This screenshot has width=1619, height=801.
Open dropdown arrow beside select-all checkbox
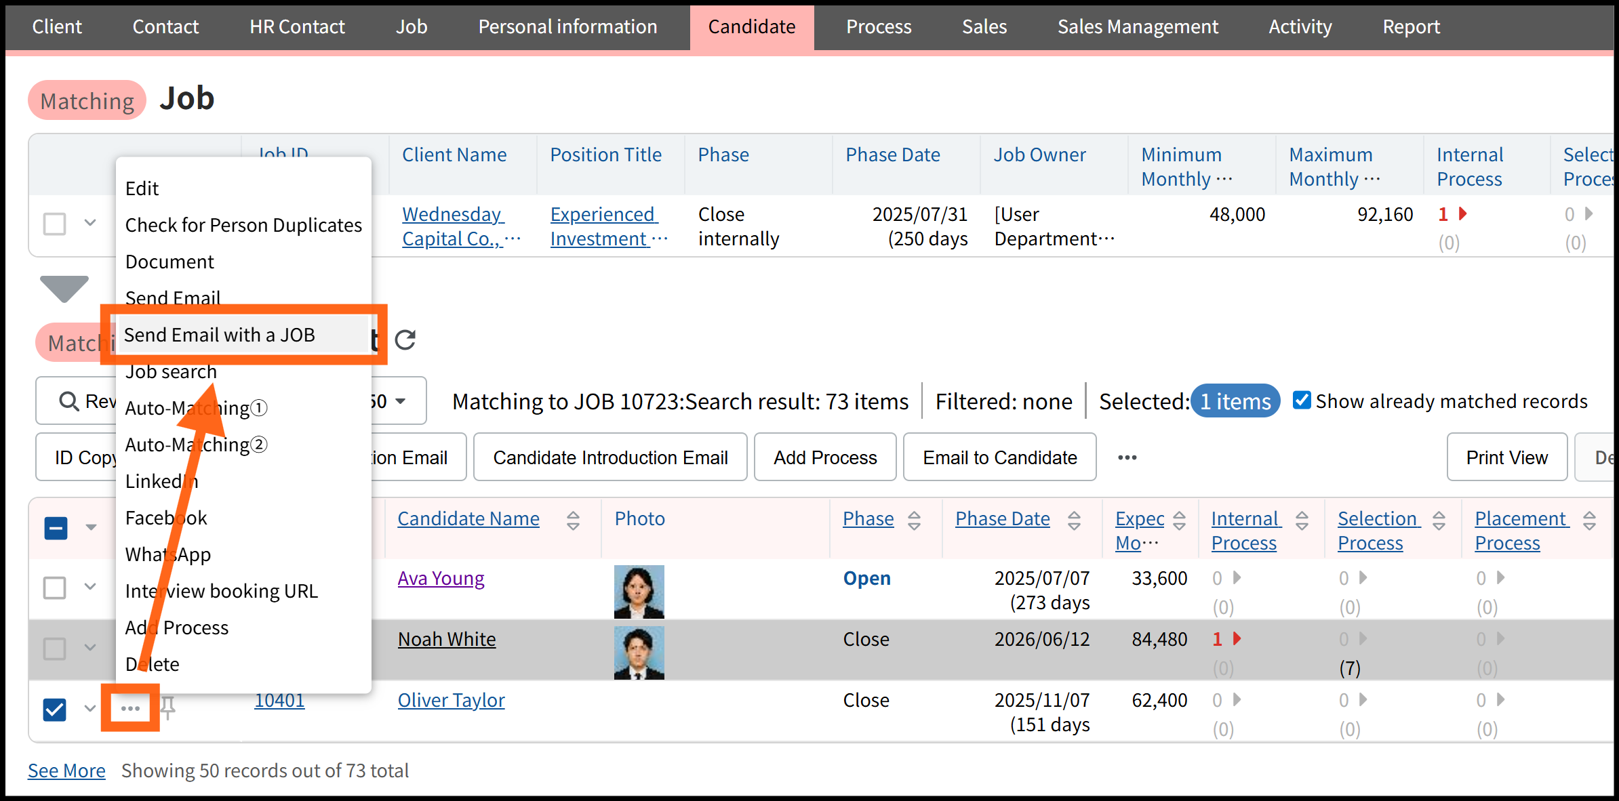click(x=91, y=527)
